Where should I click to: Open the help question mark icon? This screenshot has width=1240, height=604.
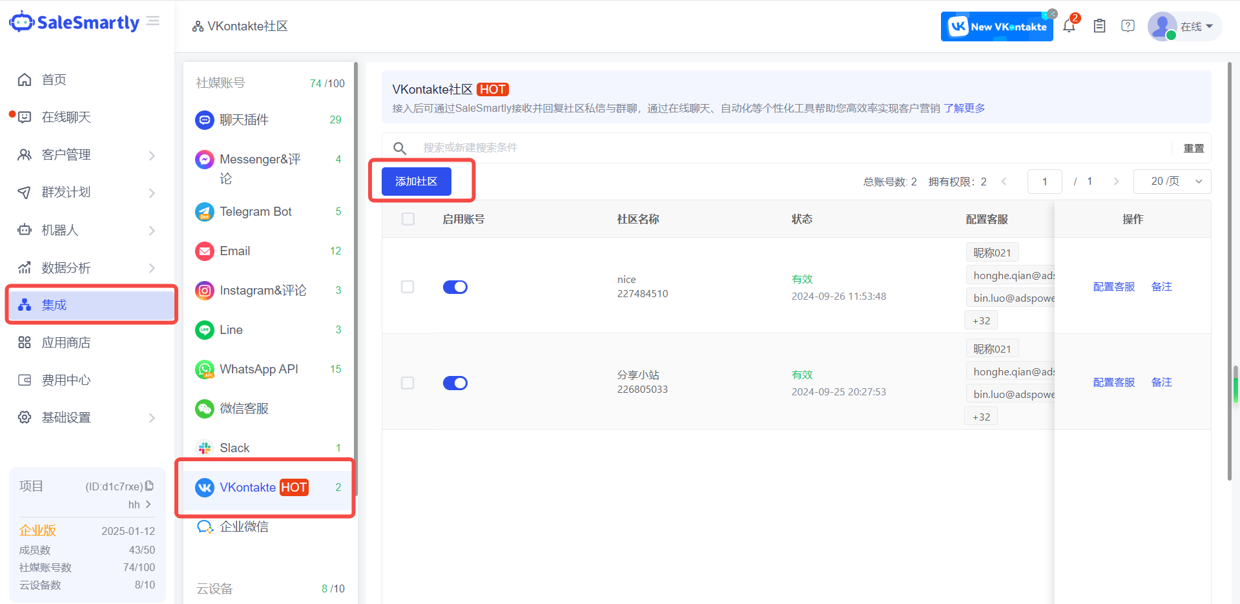click(1128, 25)
